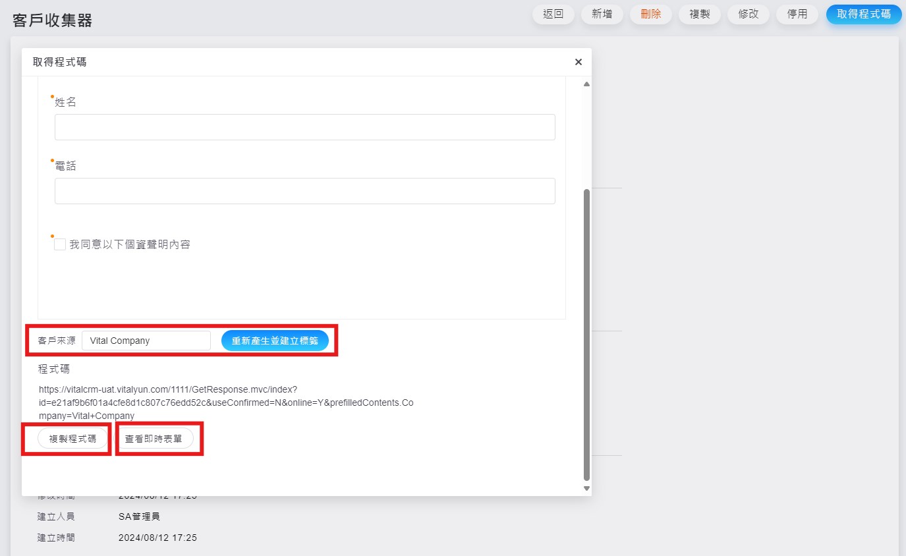This screenshot has width=906, height=556.
Task: Focus the 電話 input box
Action: [x=304, y=191]
